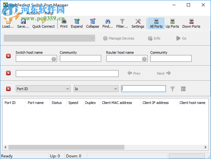
Task: Go to Prev search result
Action: tap(134, 73)
